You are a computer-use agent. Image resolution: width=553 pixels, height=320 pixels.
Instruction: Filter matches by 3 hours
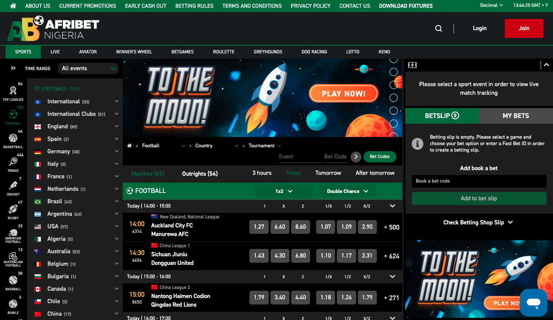coord(262,173)
